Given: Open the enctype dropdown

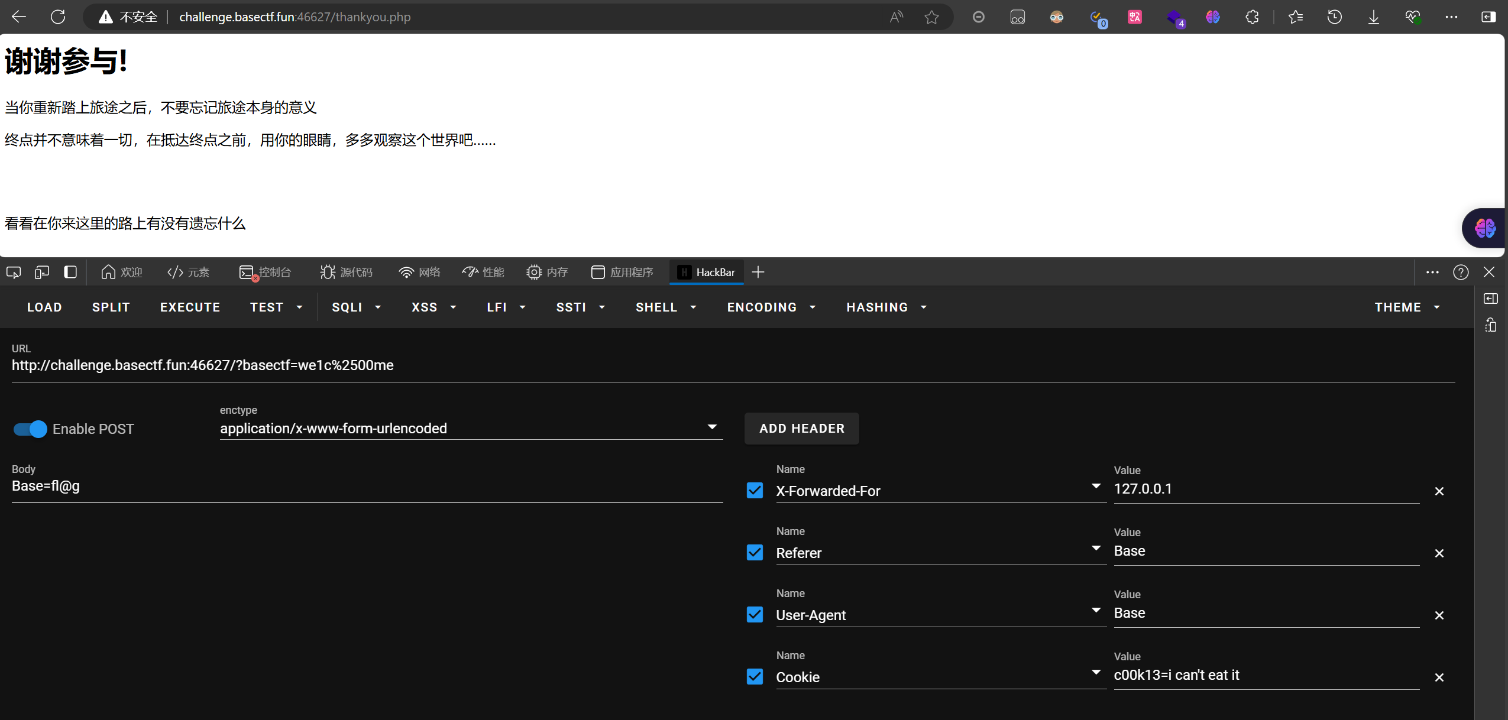Looking at the screenshot, I should [x=471, y=428].
